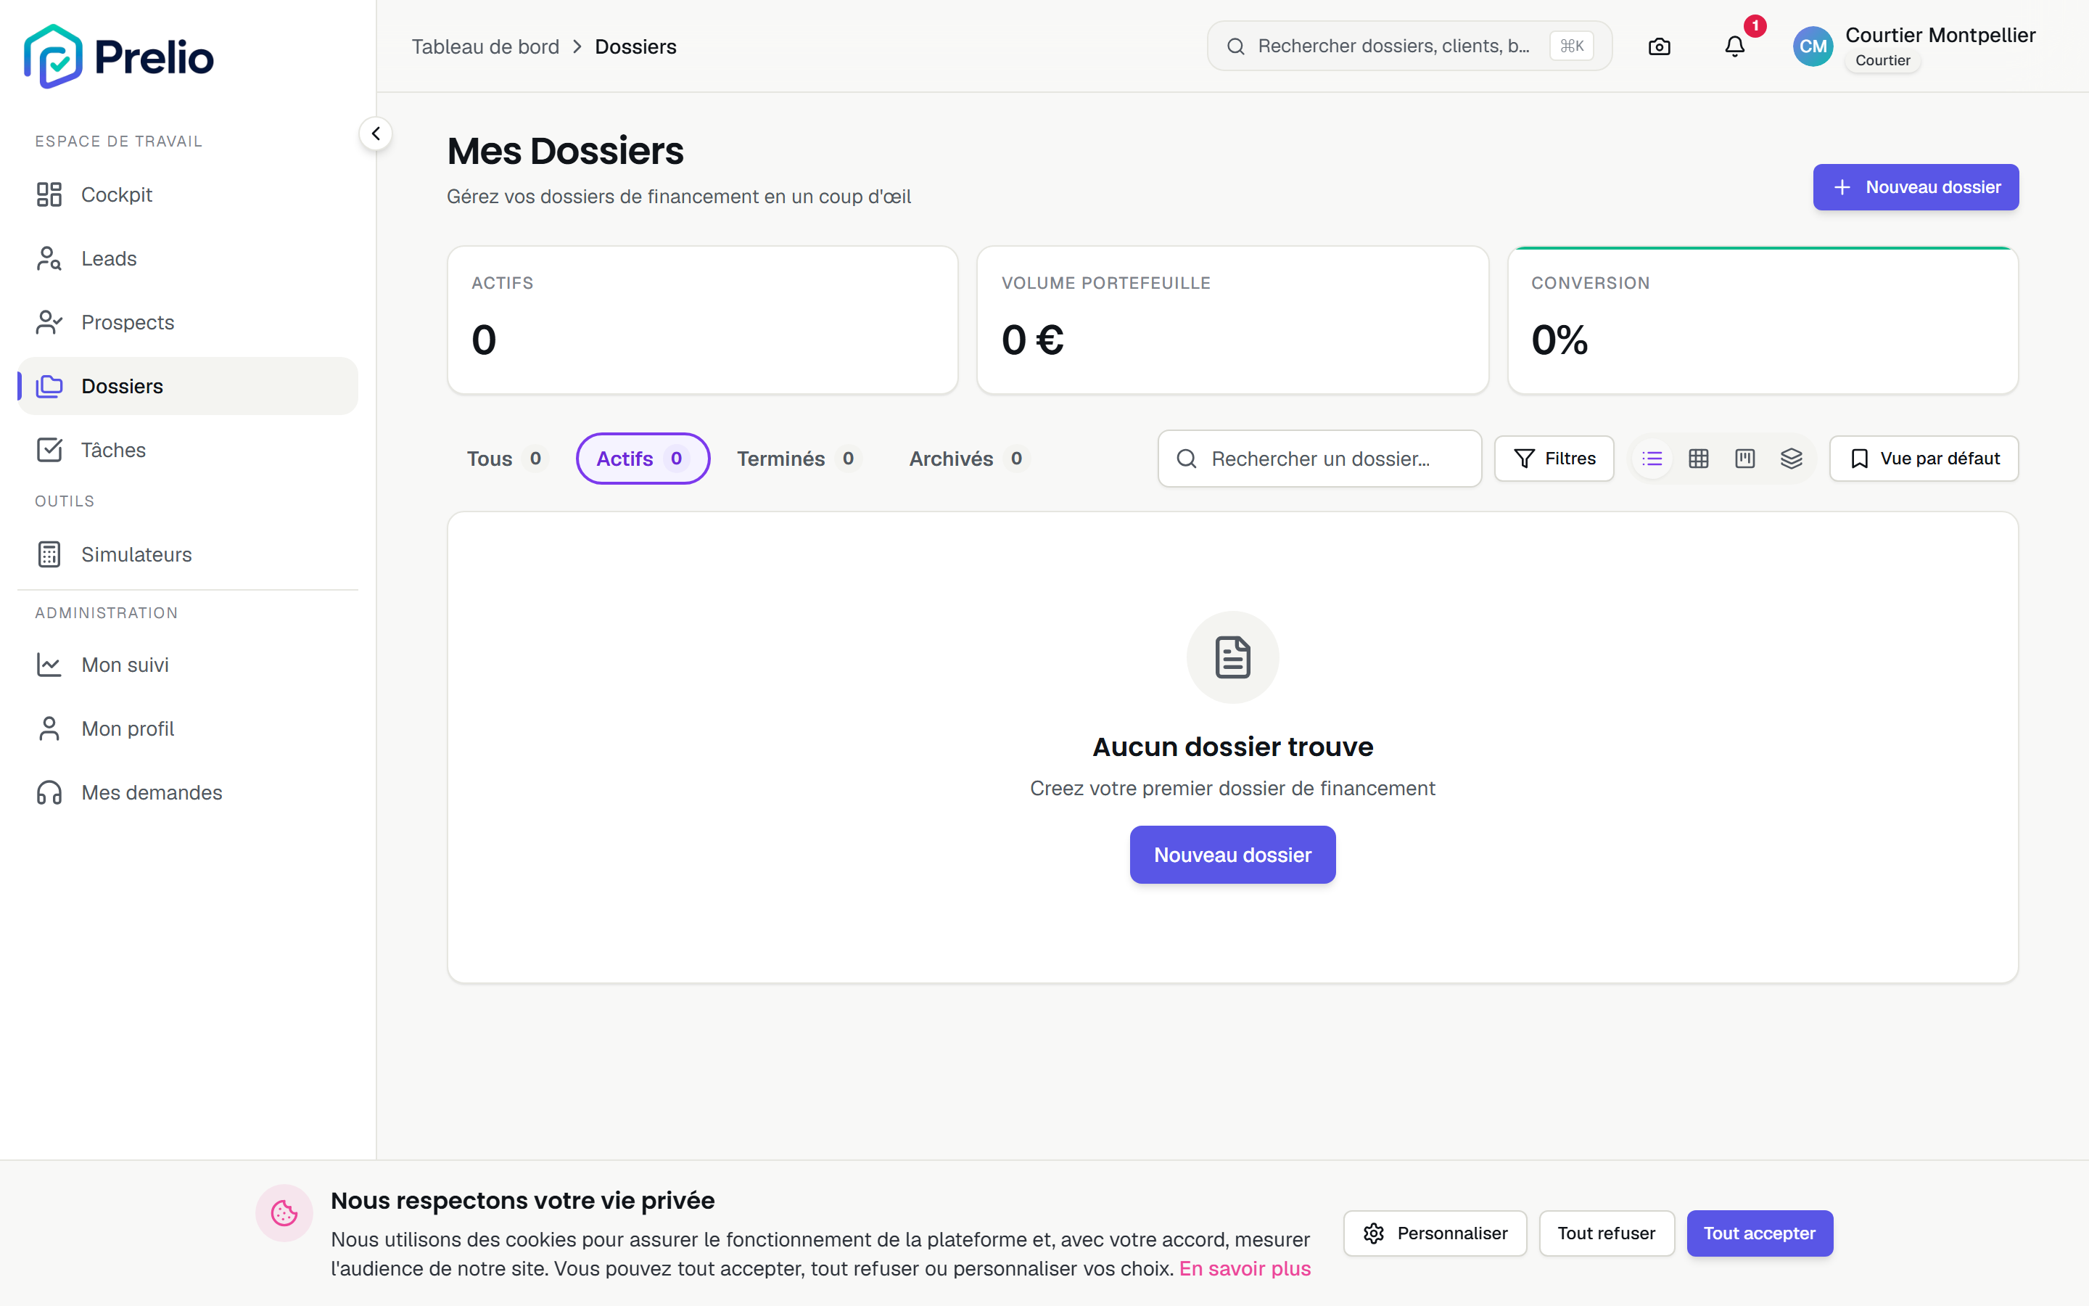2089x1306 pixels.
Task: Select the Actifs stat card
Action: coord(703,321)
